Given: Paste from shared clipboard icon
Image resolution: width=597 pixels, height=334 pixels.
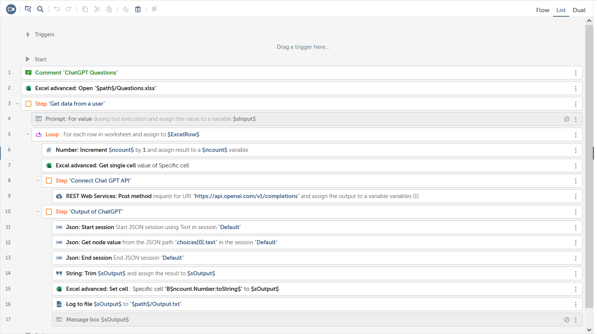Looking at the screenshot, I should (138, 9).
